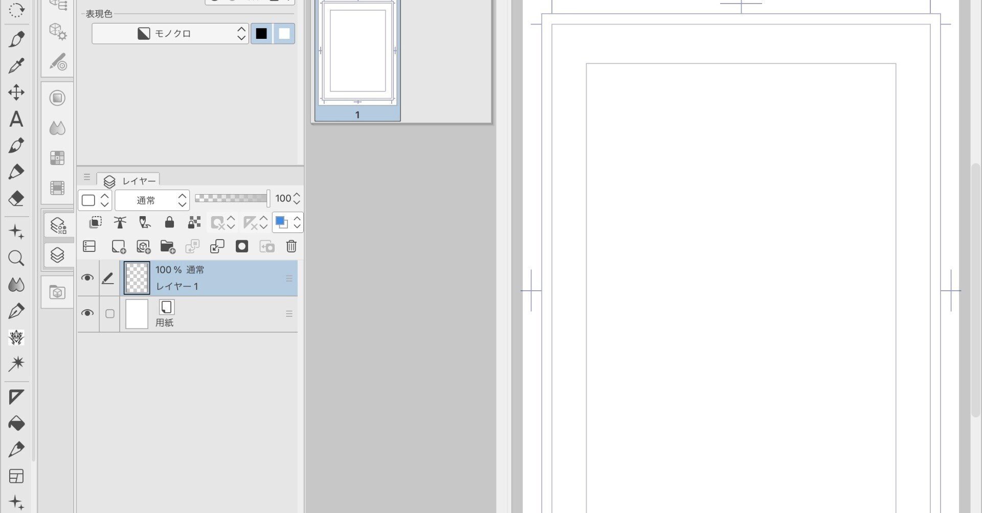This screenshot has height=513, width=982.
Task: Select the Move layer tool
Action: 16,92
